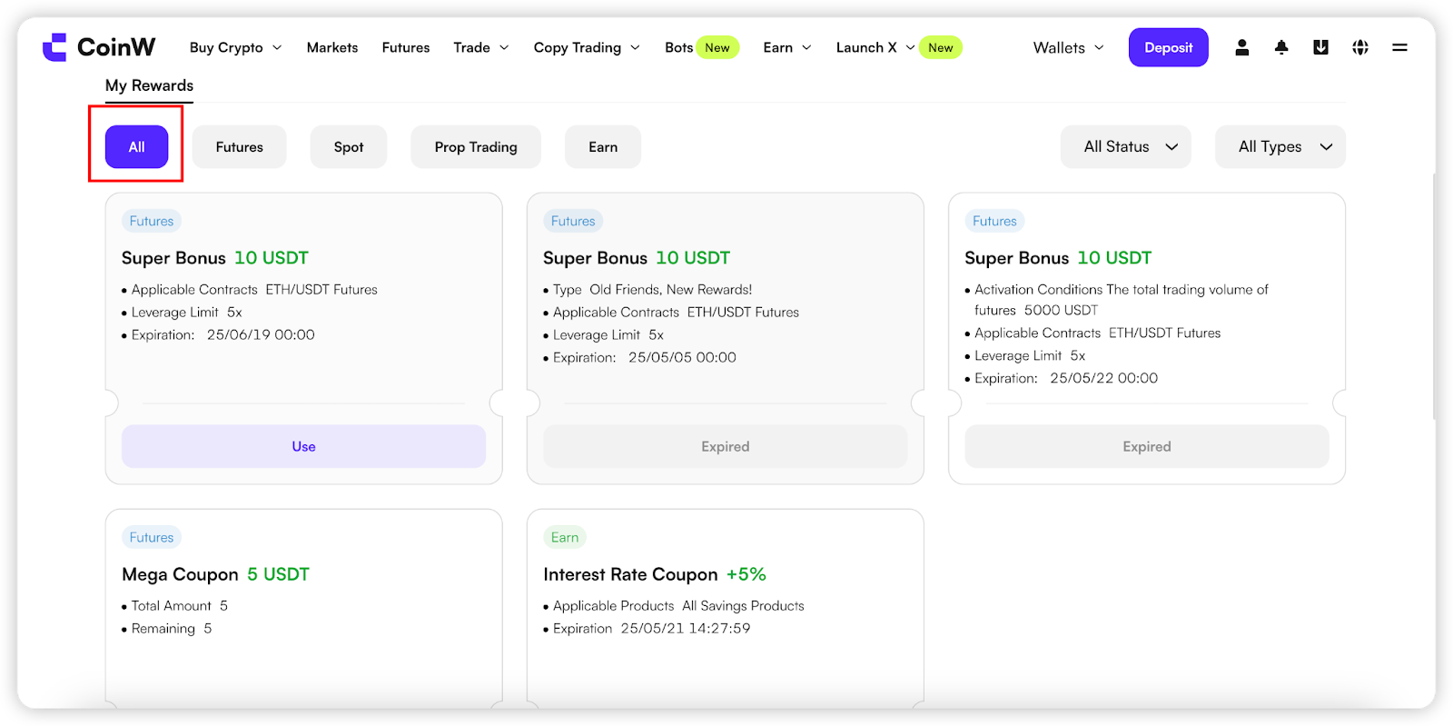1453x726 pixels.
Task: Click the Interest Rate Coupon +5% title
Action: 655,574
